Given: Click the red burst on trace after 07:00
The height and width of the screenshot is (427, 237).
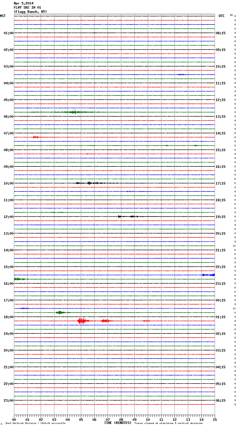Looking at the screenshot, I should 36,137.
